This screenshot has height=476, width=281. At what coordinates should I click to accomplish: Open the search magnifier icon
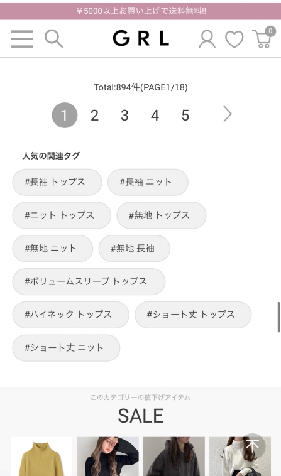[x=54, y=38]
